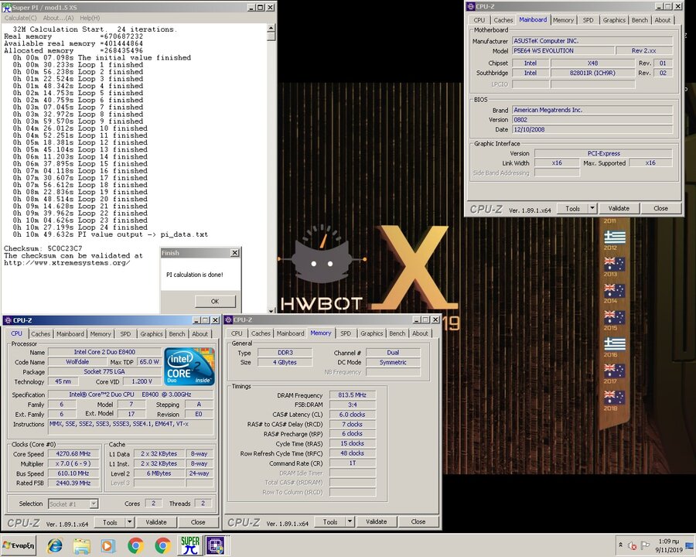The height and width of the screenshot is (557, 696).
Task: Click Close in CPU tab window
Action: 198,522
